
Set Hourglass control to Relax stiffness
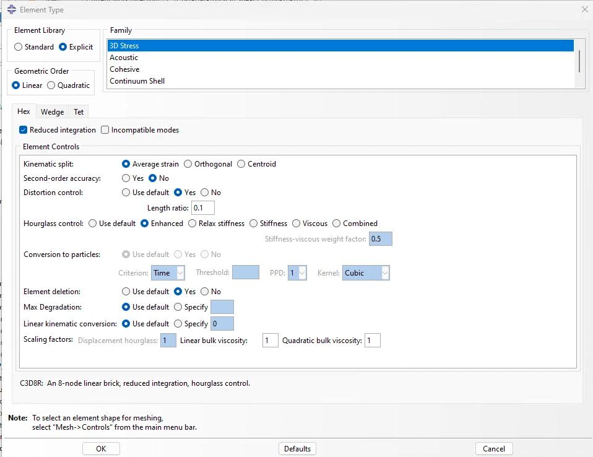click(192, 224)
